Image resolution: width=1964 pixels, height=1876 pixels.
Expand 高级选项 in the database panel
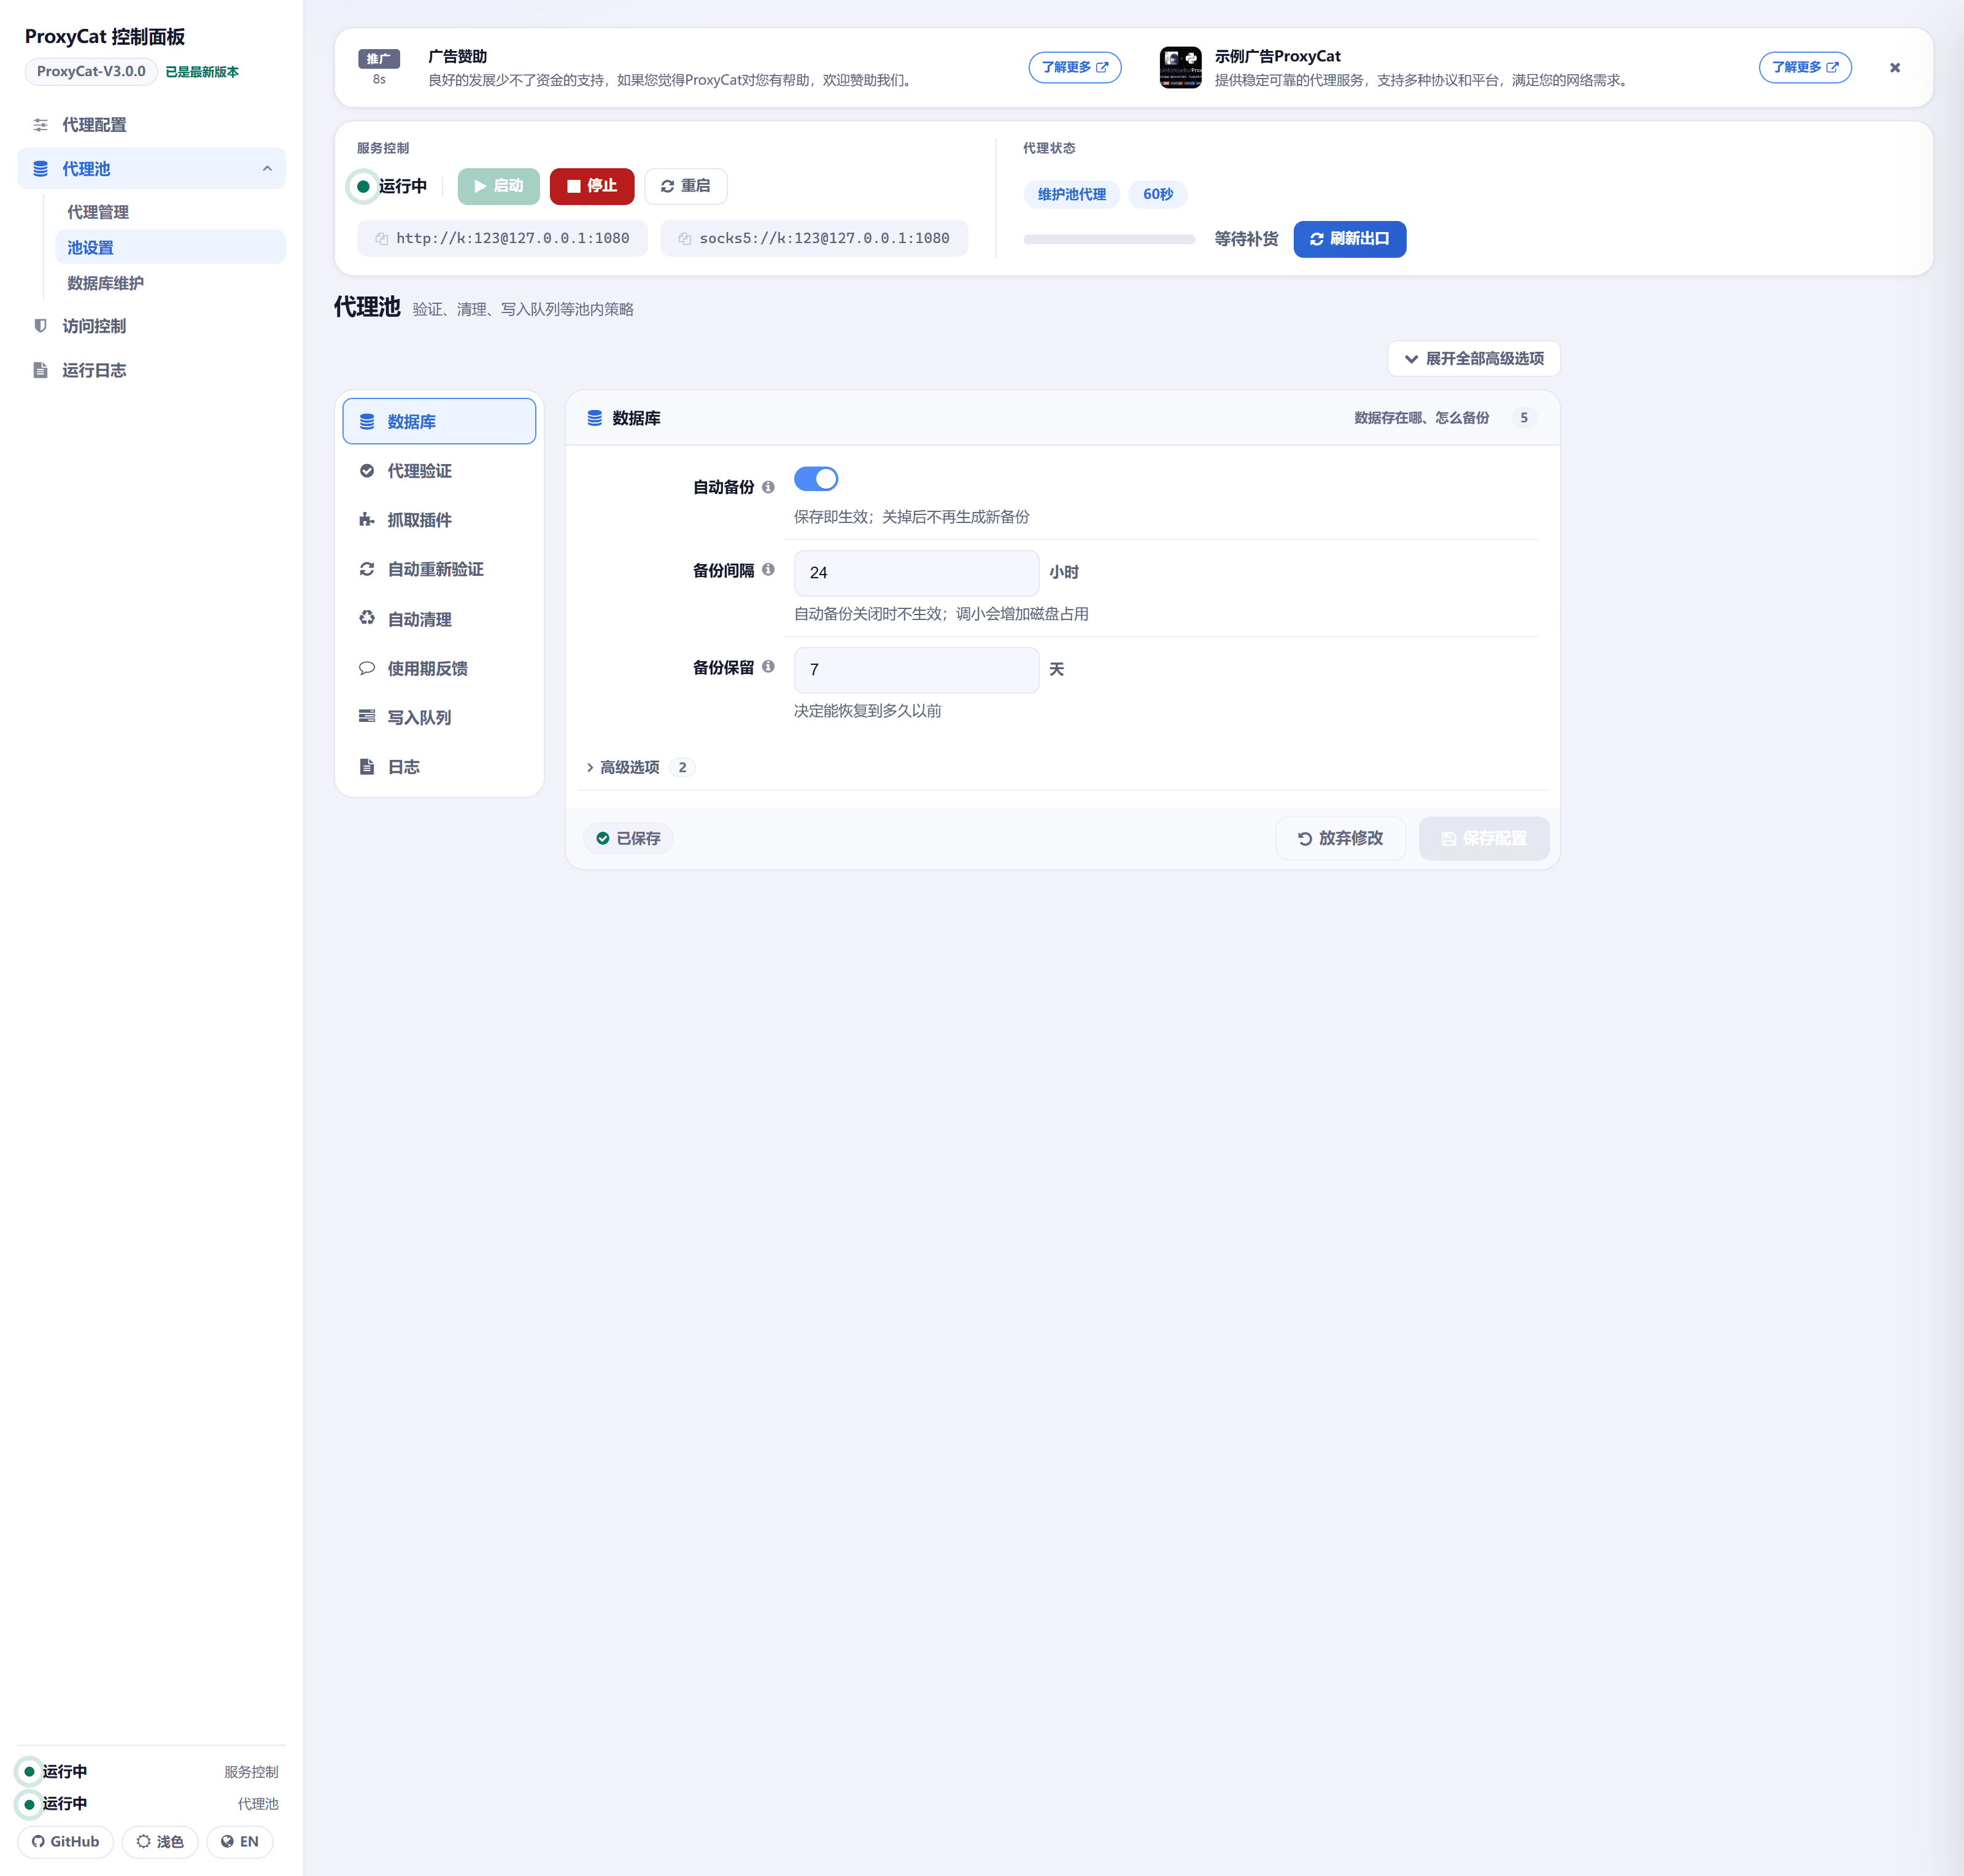tap(640, 767)
